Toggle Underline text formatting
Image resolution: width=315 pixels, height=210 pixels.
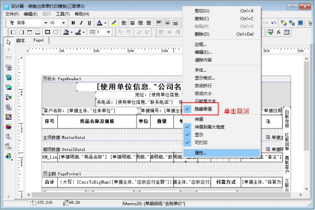pos(89,23)
